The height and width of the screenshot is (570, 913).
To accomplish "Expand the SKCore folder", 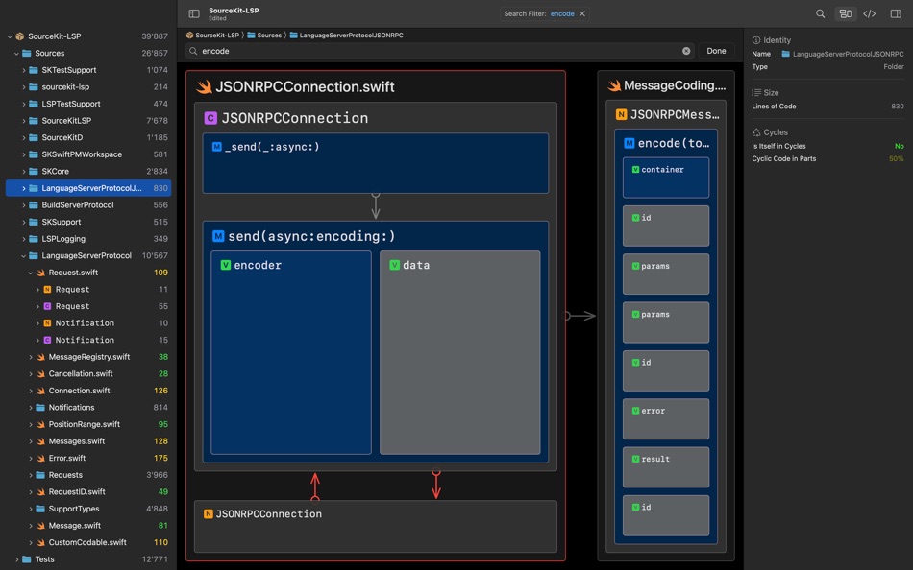I will [x=23, y=171].
